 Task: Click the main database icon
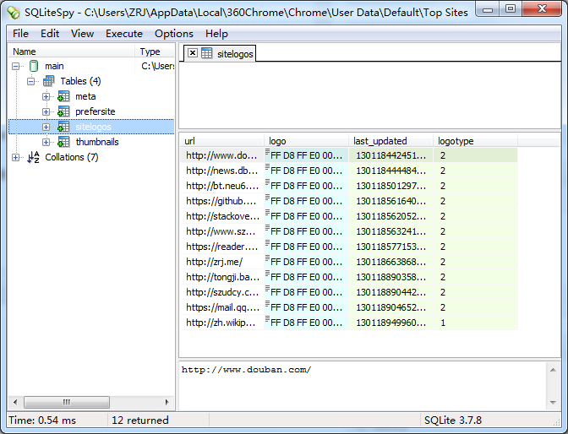pos(34,66)
